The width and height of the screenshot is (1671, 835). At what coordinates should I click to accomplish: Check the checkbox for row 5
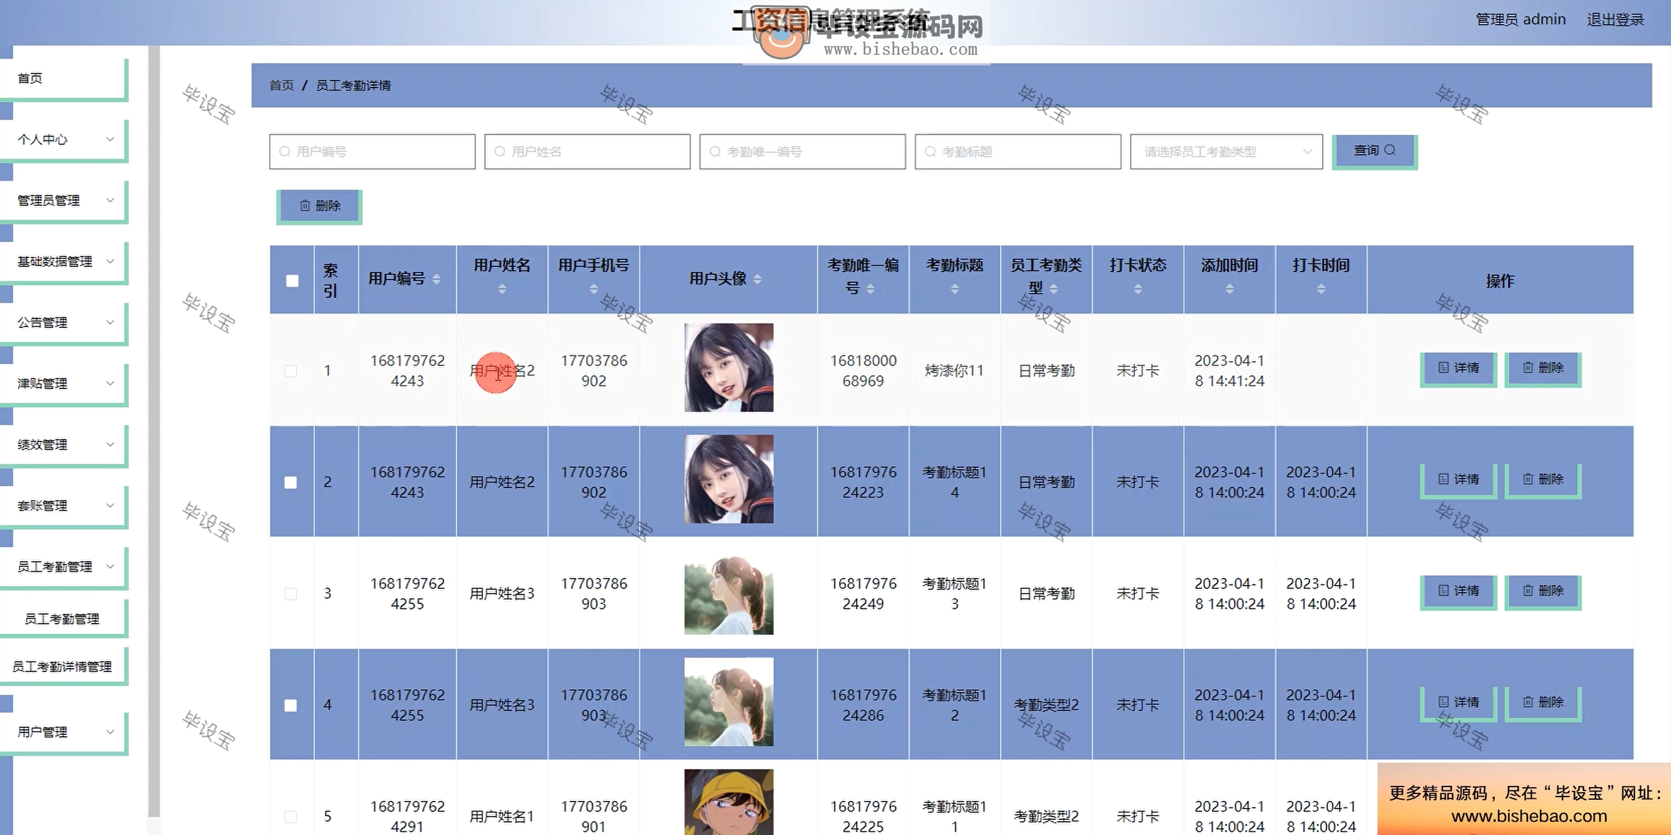tap(290, 817)
